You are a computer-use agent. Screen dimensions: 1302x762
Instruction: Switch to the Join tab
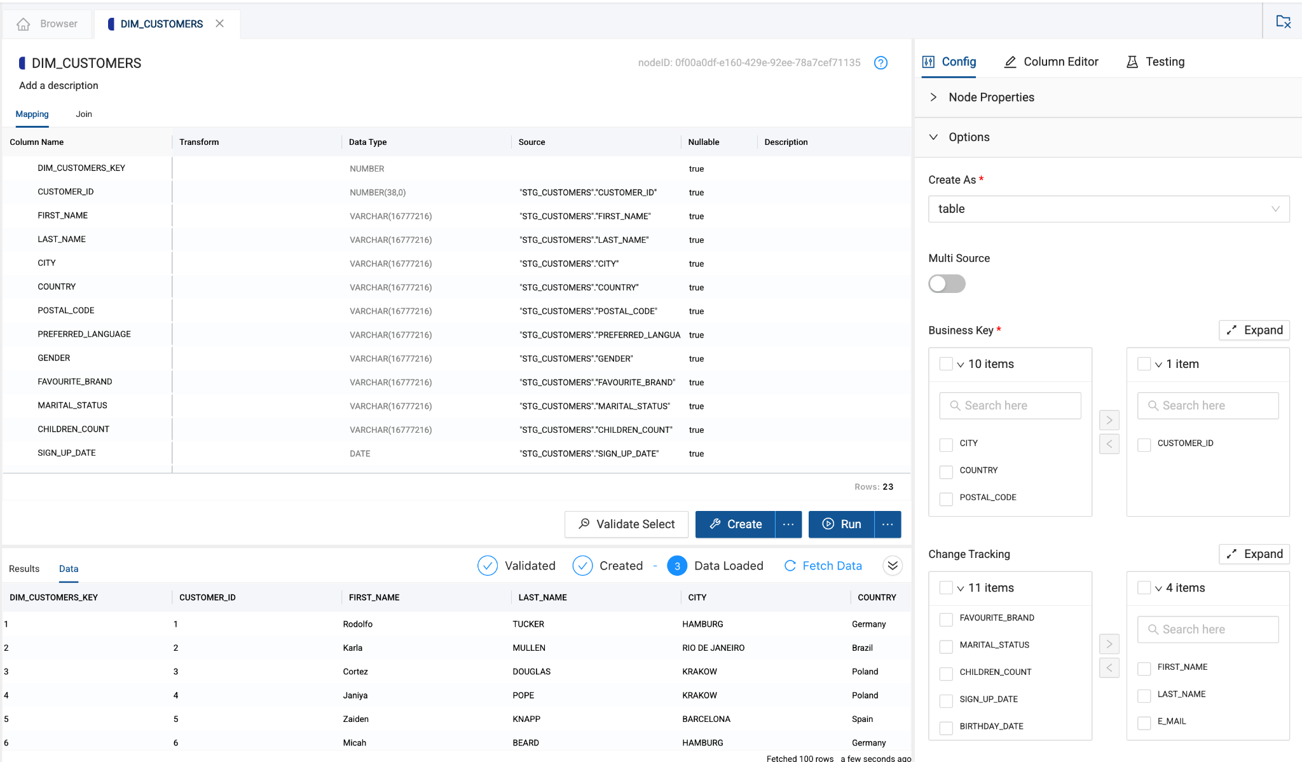(84, 114)
